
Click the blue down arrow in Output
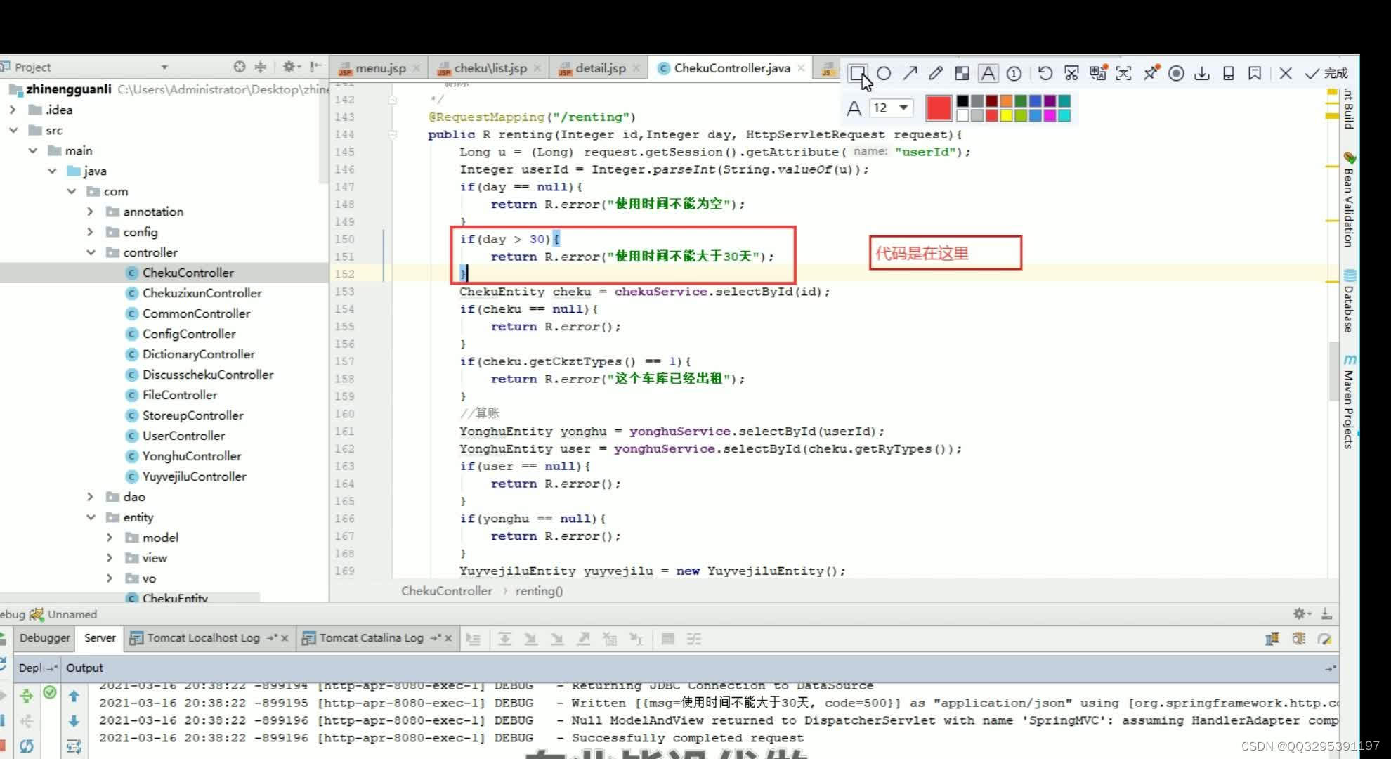[74, 721]
